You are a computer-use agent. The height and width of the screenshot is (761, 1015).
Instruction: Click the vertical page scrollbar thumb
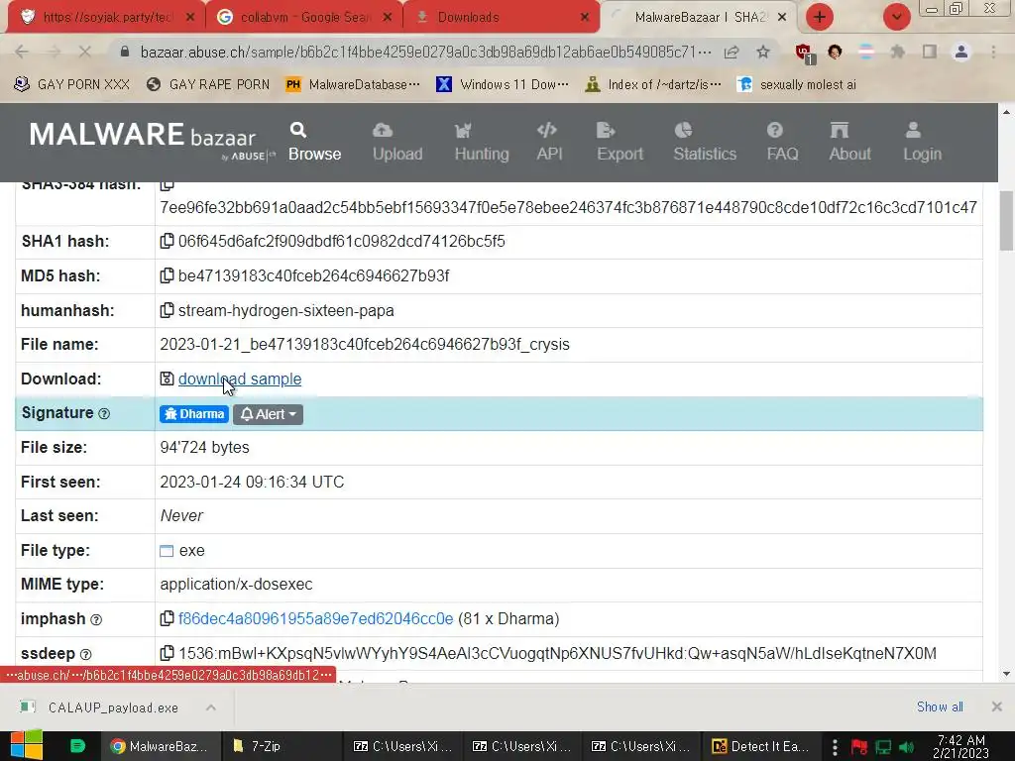[x=1007, y=221]
